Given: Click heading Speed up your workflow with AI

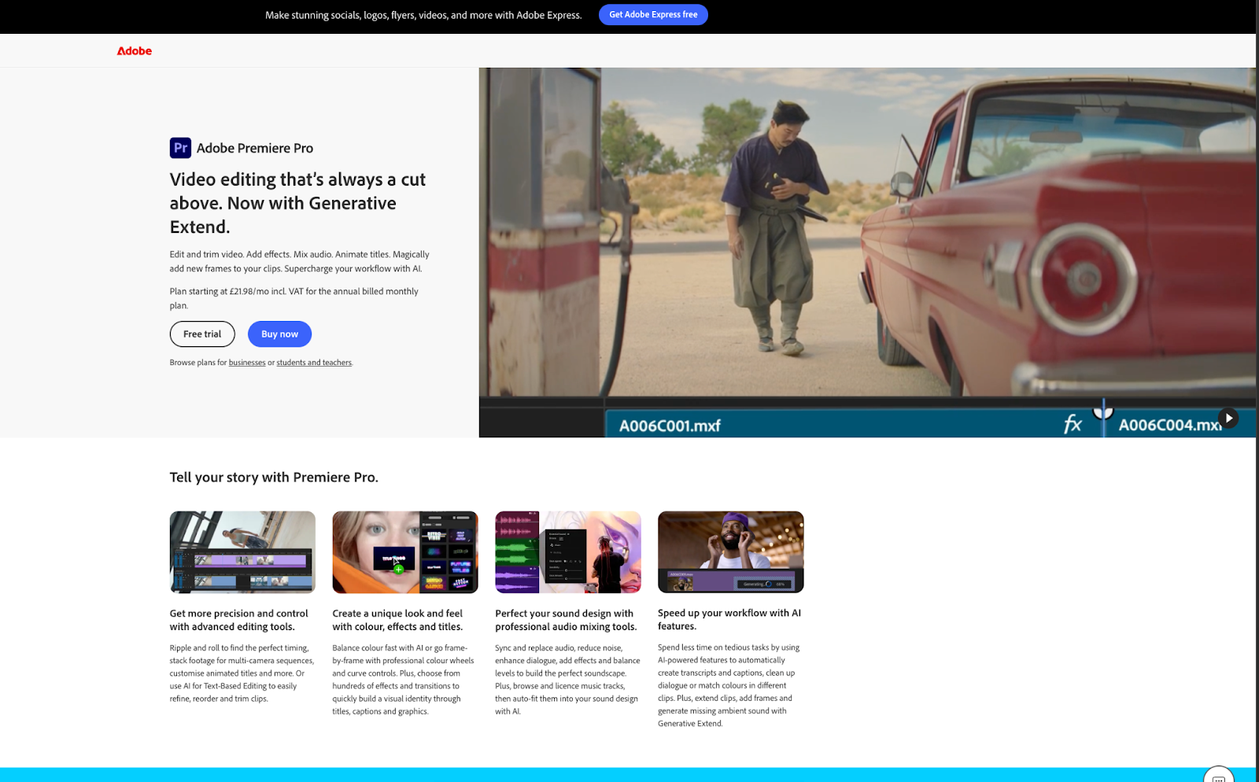Looking at the screenshot, I should pyautogui.click(x=729, y=619).
